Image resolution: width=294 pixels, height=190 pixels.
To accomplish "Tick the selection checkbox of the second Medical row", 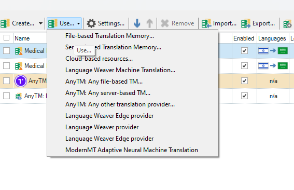I will [6, 66].
